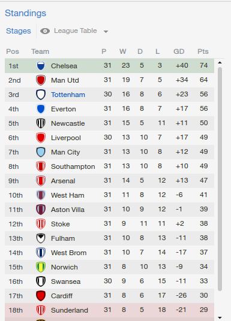Expand the League Table dropdown arrow

106,32
